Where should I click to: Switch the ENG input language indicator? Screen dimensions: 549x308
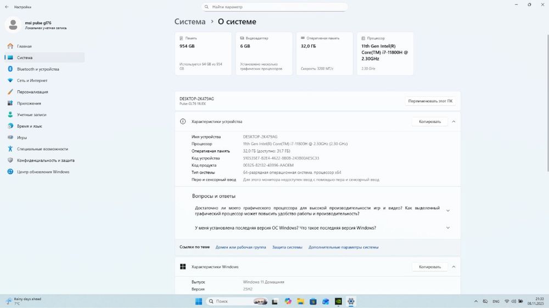coord(496,301)
